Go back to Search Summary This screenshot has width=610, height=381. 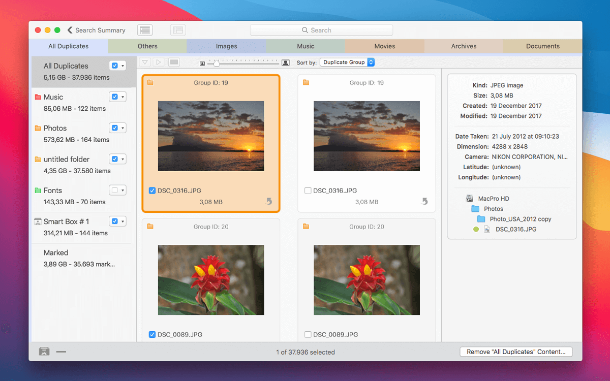[96, 30]
